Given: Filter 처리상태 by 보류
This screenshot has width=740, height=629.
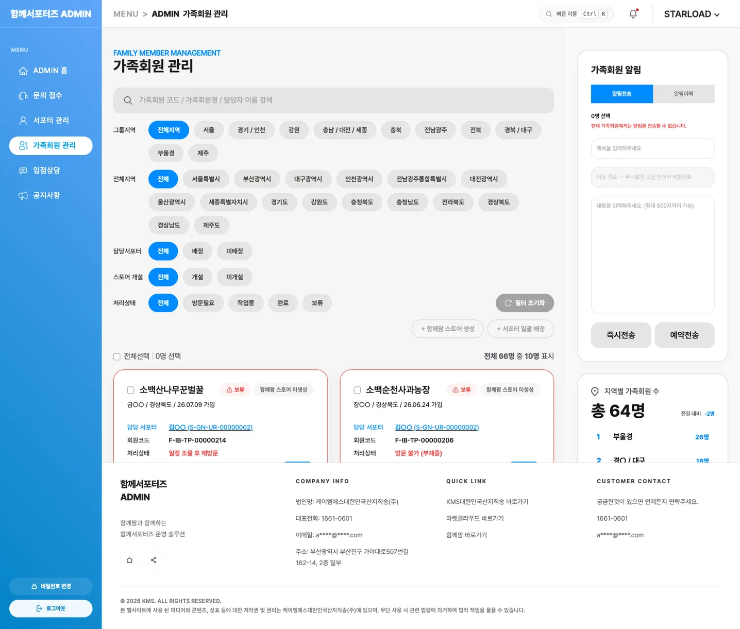Looking at the screenshot, I should [317, 303].
